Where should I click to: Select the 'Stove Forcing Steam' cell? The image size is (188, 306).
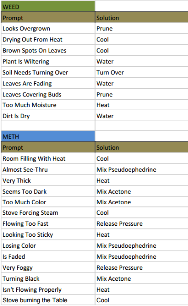pyautogui.click(x=48, y=213)
